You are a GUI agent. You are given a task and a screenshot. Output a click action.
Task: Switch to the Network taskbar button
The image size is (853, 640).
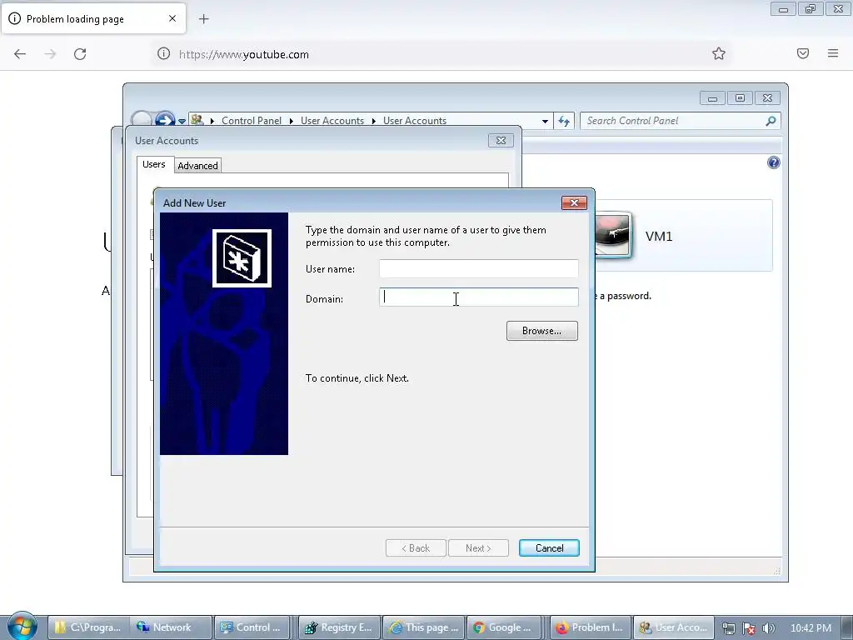pyautogui.click(x=170, y=627)
